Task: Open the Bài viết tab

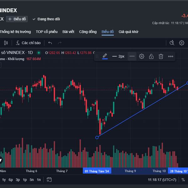Action: coord(68,32)
